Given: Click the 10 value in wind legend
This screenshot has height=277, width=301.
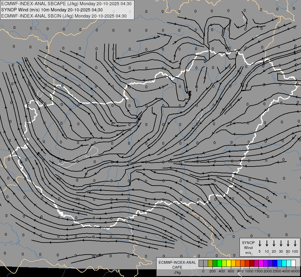Looking at the screenshot, I should 267,251.
